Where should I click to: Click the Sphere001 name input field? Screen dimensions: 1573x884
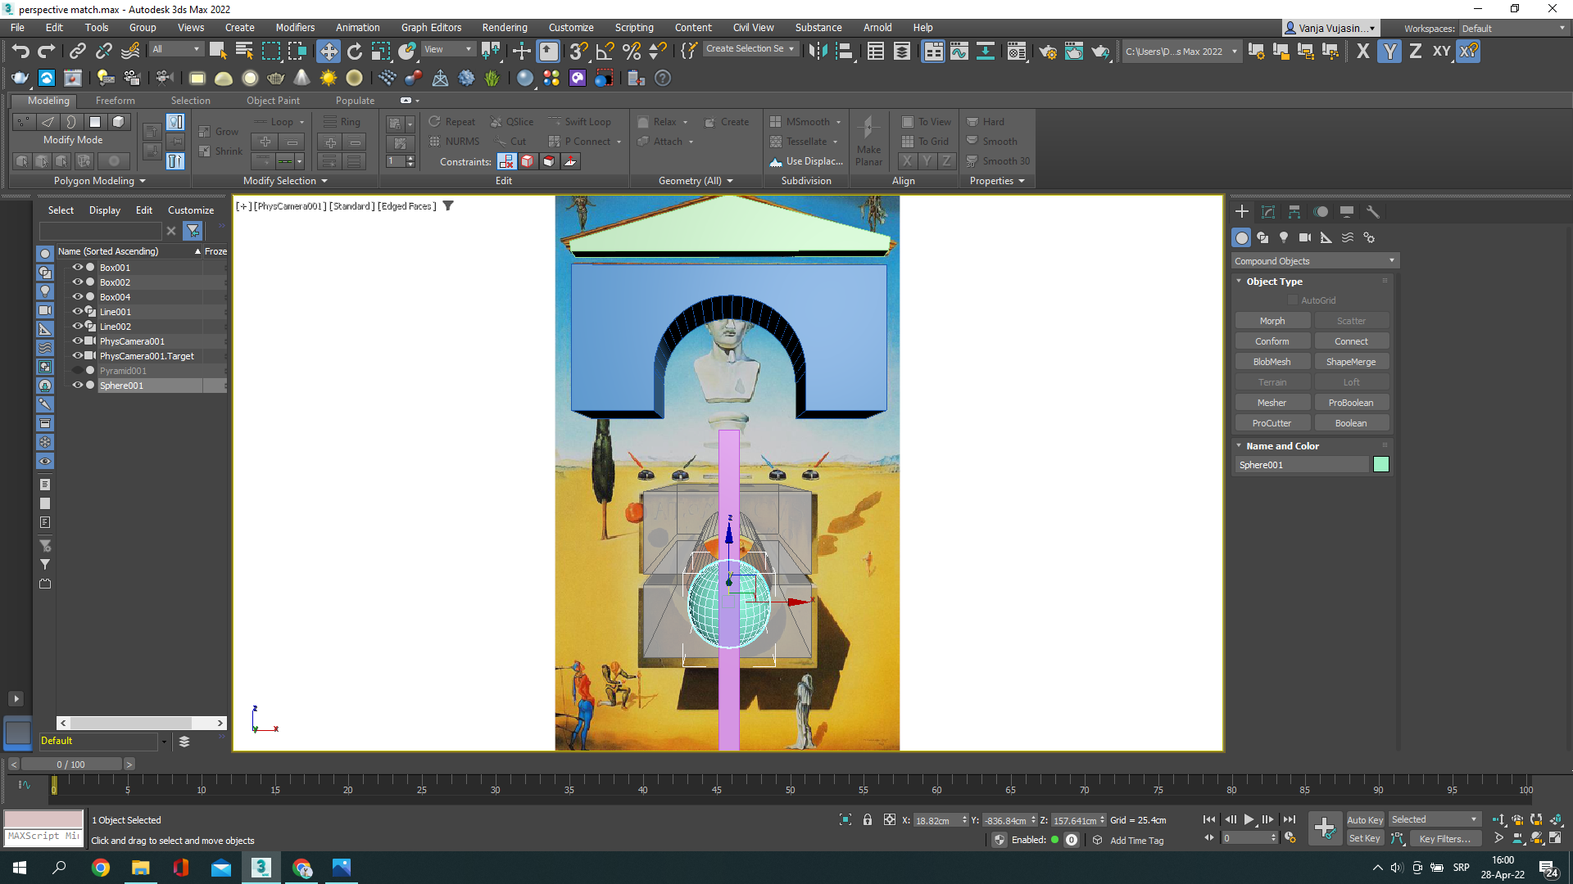[x=1302, y=465]
